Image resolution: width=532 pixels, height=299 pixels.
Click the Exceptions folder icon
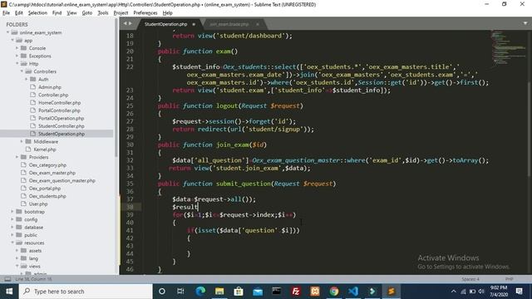[23, 56]
